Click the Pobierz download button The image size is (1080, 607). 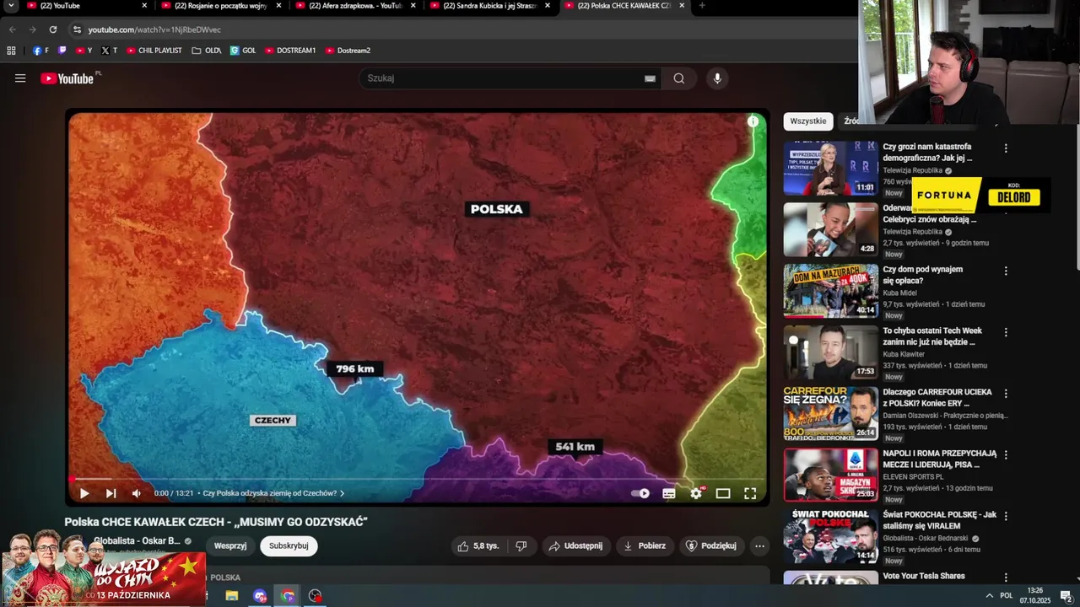pos(645,545)
